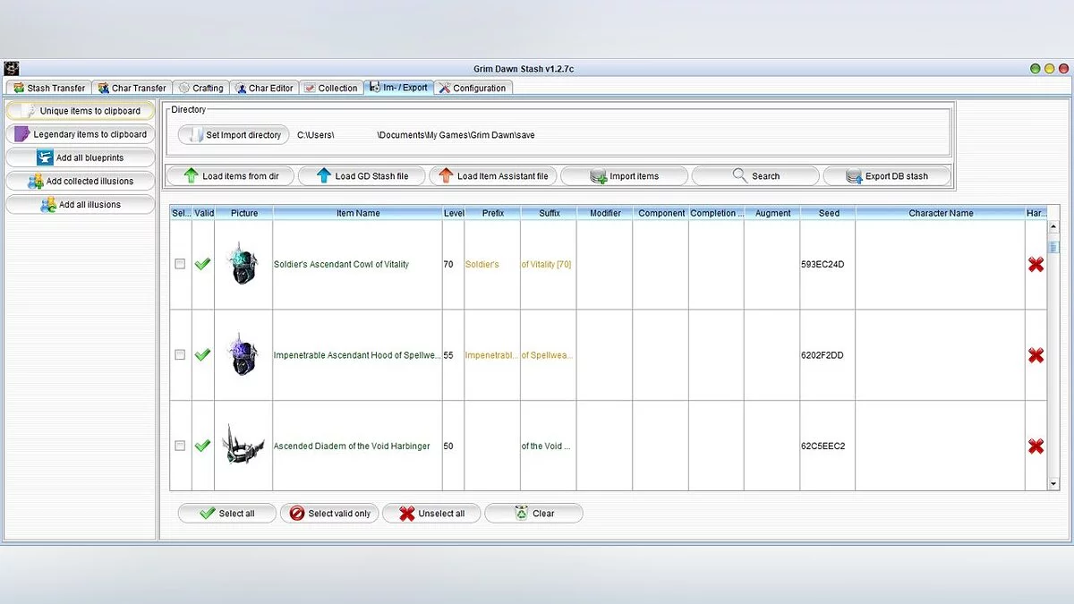Image resolution: width=1074 pixels, height=604 pixels.
Task: Click the import directory path text
Action: click(416, 135)
